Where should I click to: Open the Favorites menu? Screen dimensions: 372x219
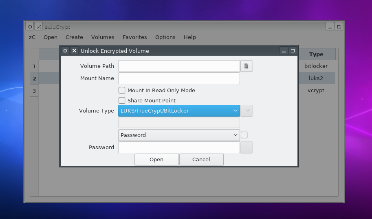point(134,37)
